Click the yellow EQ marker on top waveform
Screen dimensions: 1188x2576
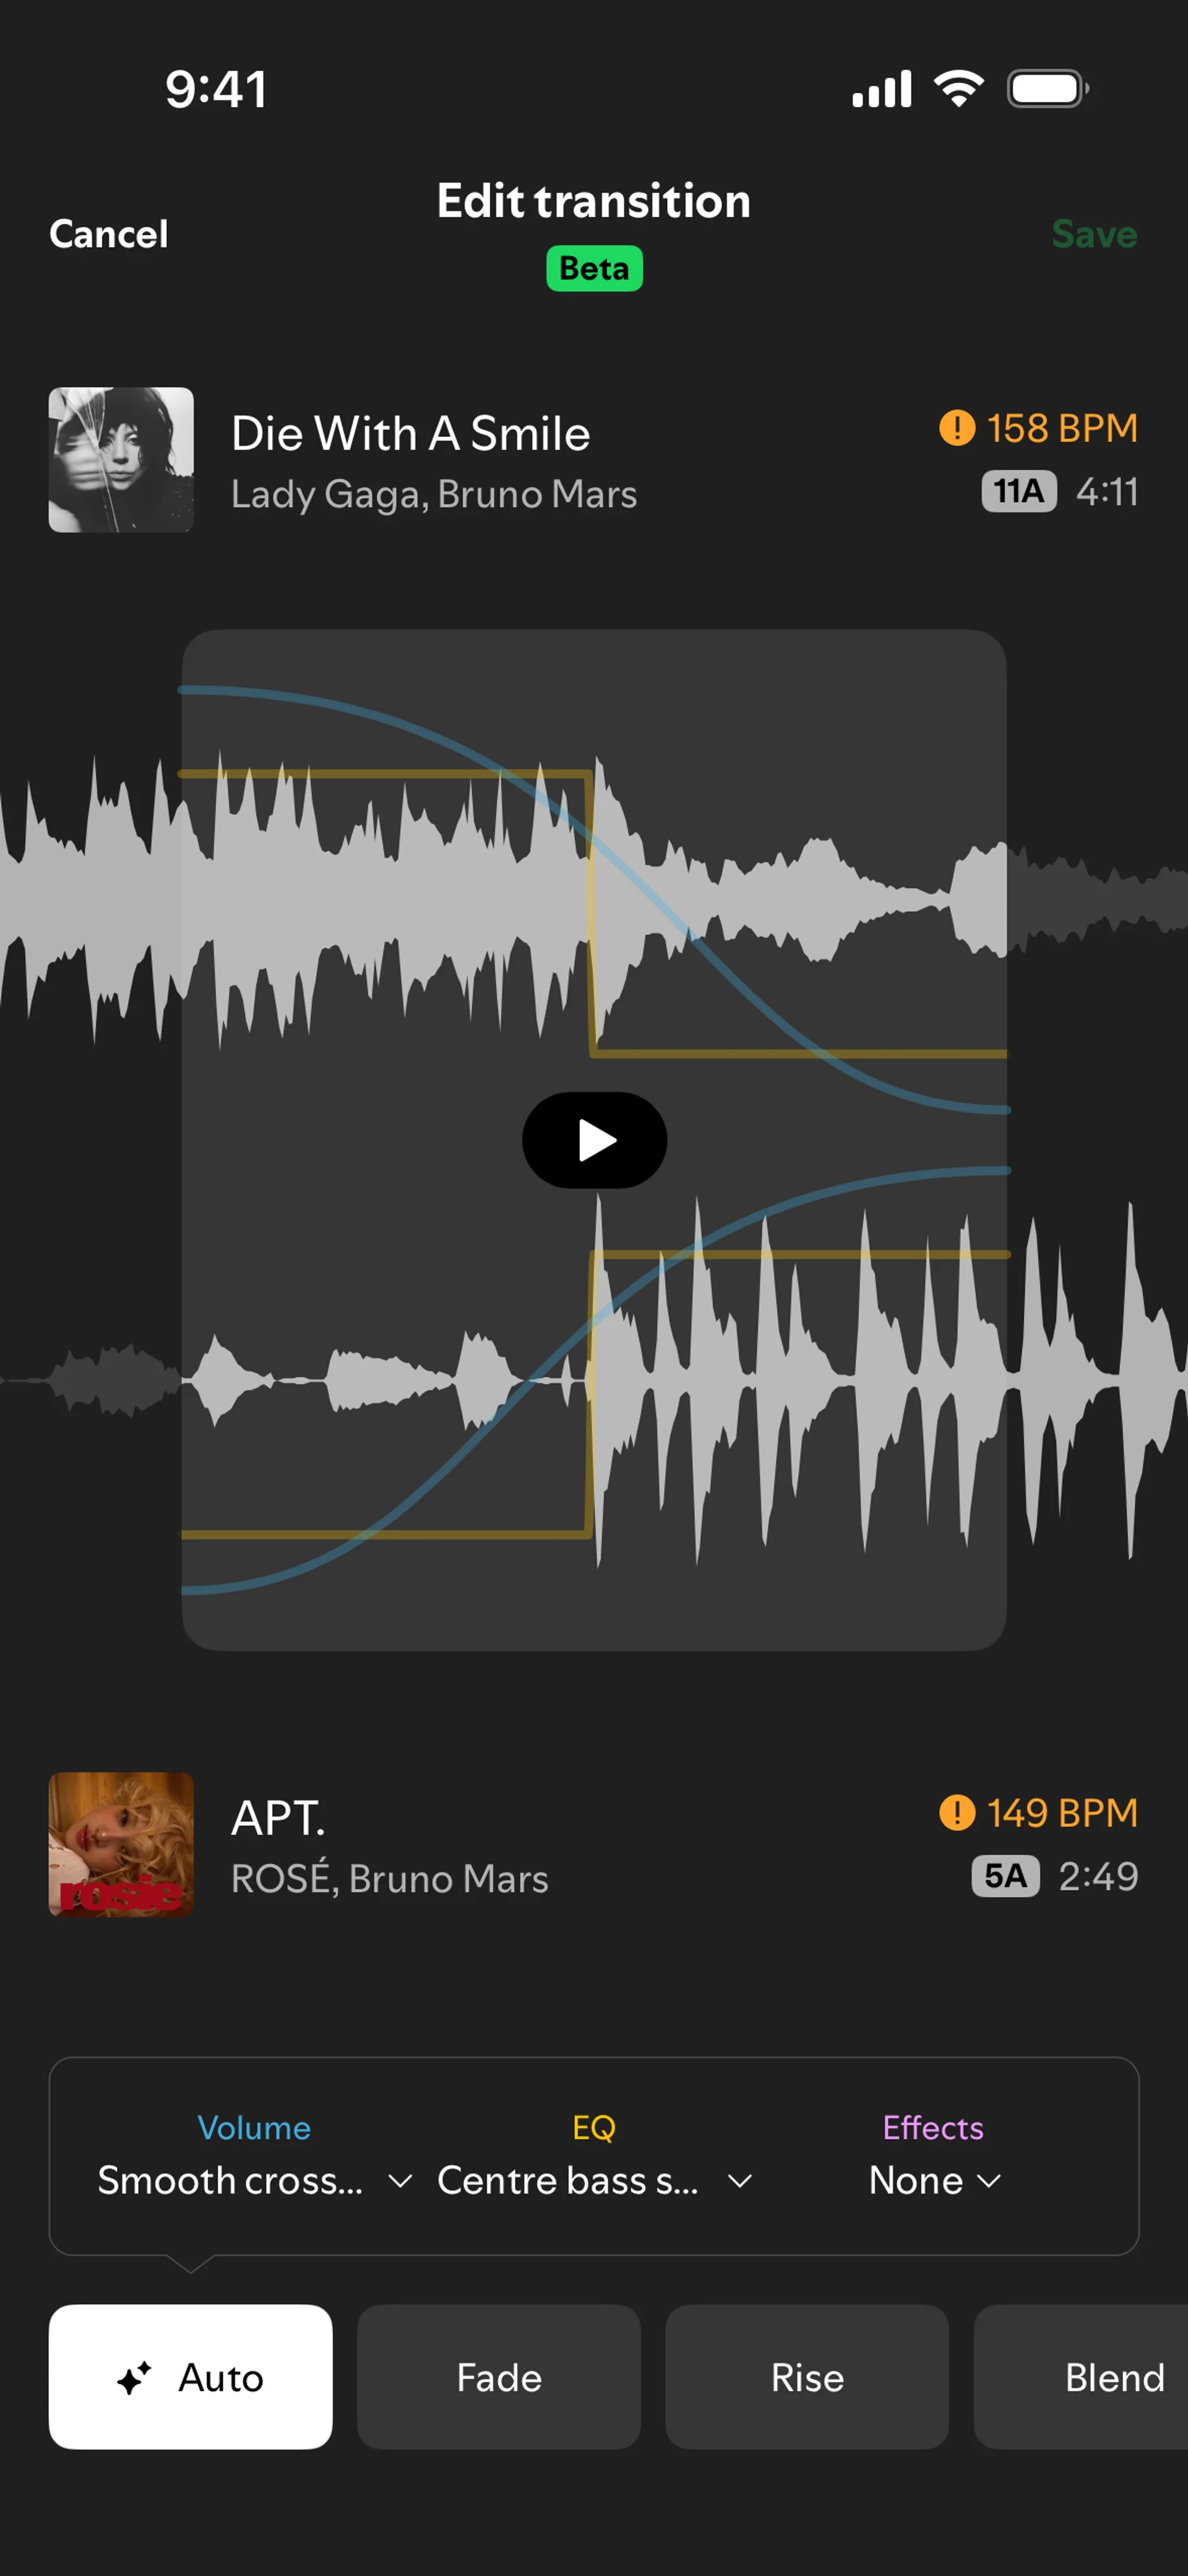click(591, 912)
